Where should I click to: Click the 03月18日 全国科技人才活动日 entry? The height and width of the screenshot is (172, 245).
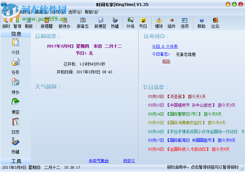point(189,149)
